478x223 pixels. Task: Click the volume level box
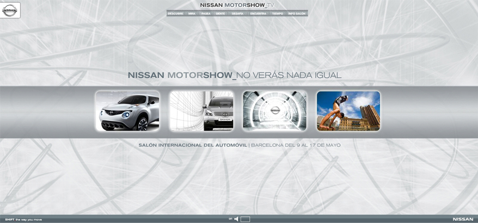[x=245, y=219]
